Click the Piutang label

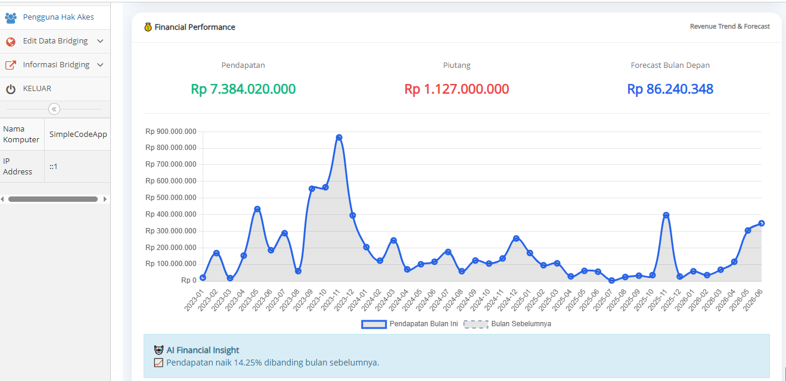456,65
